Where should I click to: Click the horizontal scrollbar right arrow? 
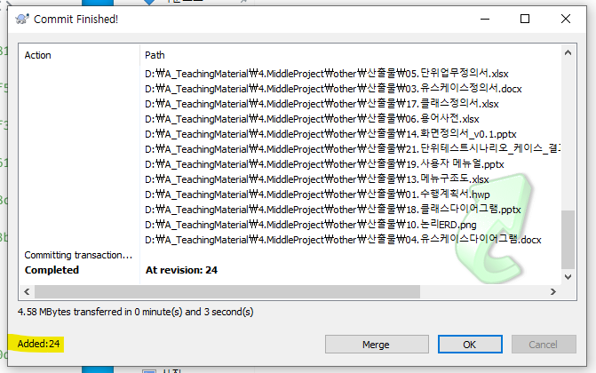[x=553, y=291]
